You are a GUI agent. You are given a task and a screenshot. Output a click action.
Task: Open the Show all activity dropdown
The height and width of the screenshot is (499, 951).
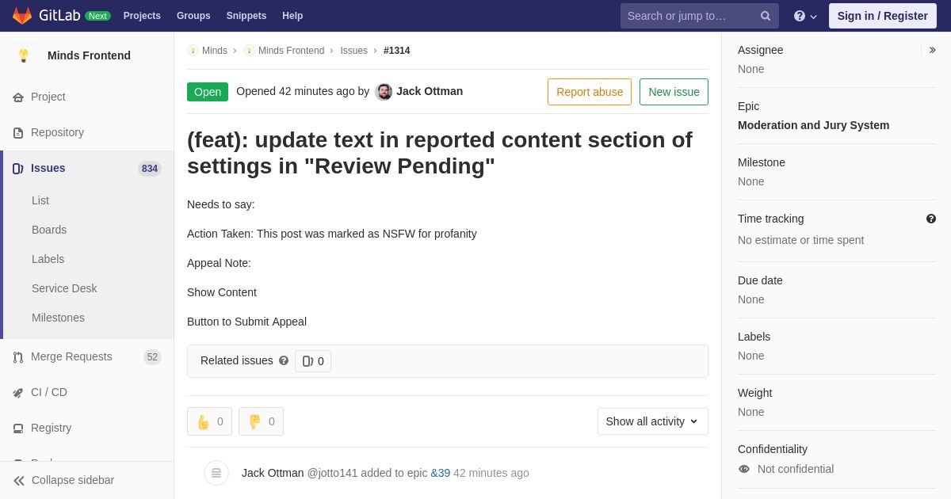pos(653,421)
